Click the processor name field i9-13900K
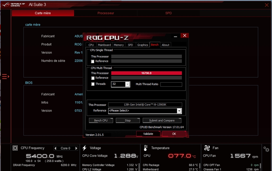 (145, 105)
